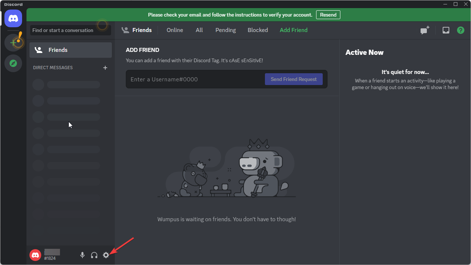Create a DM with the plus icon
471x265 pixels.
pos(105,68)
